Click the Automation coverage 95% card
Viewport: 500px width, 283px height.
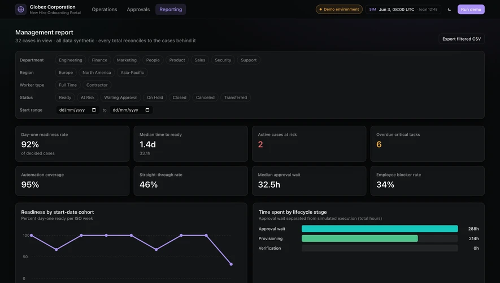pyautogui.click(x=72, y=181)
